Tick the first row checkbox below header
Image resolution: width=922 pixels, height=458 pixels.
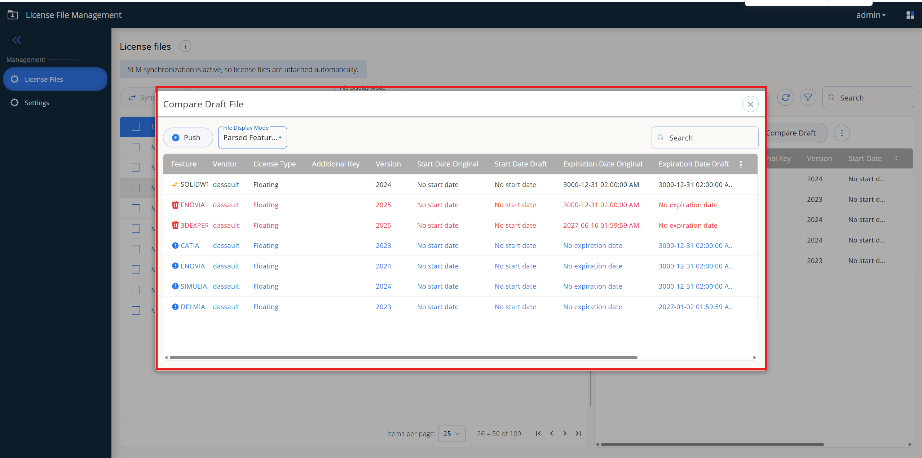136,147
